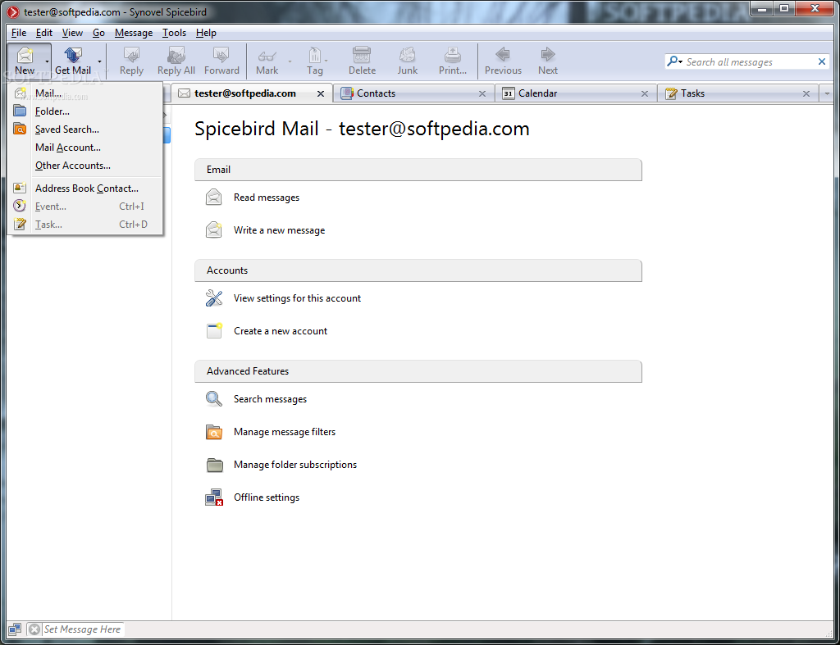840x645 pixels.
Task: Go to Next message button
Action: 547,61
